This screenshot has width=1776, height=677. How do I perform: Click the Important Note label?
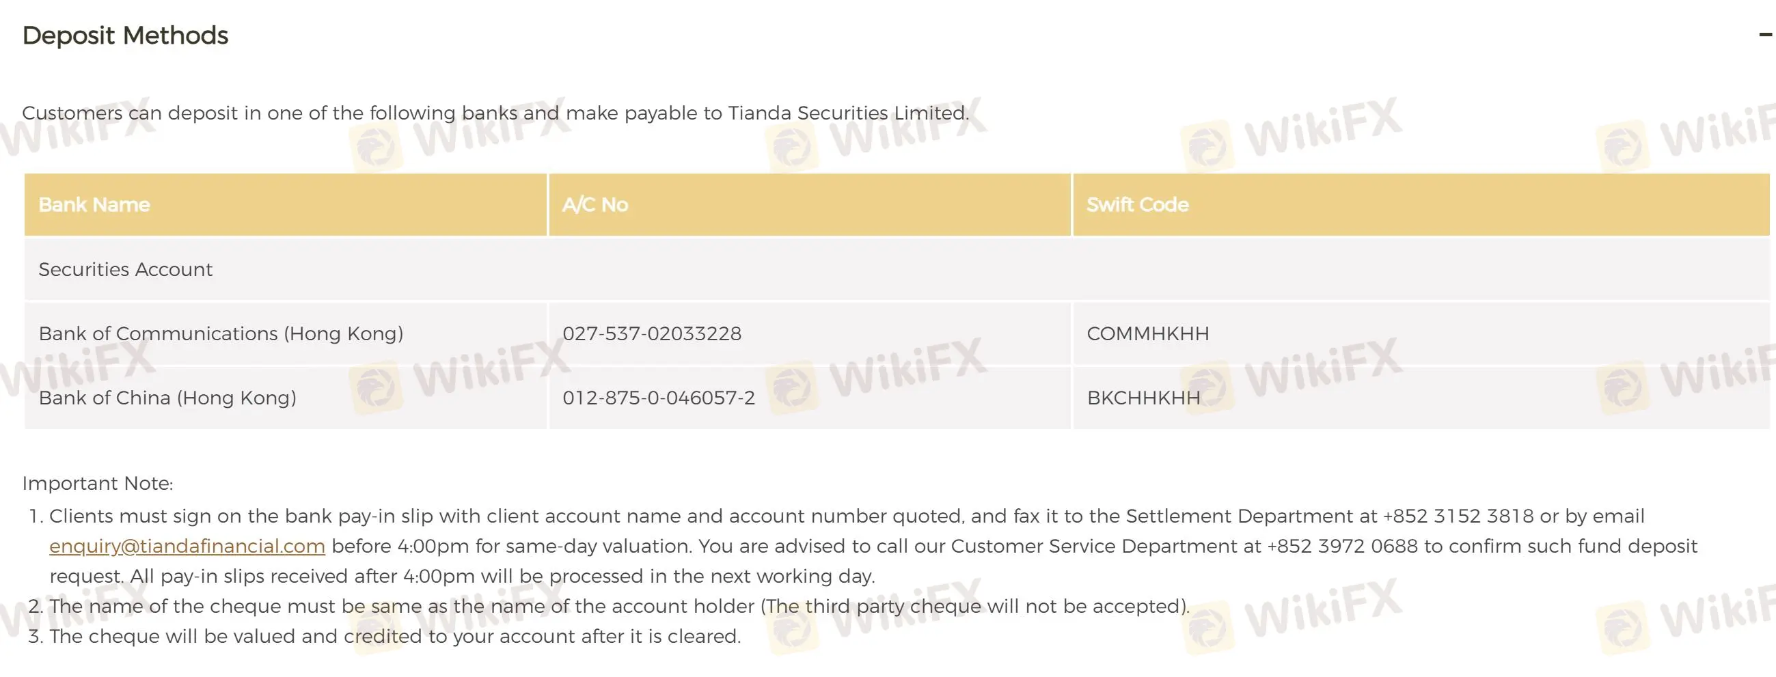pyautogui.click(x=97, y=483)
